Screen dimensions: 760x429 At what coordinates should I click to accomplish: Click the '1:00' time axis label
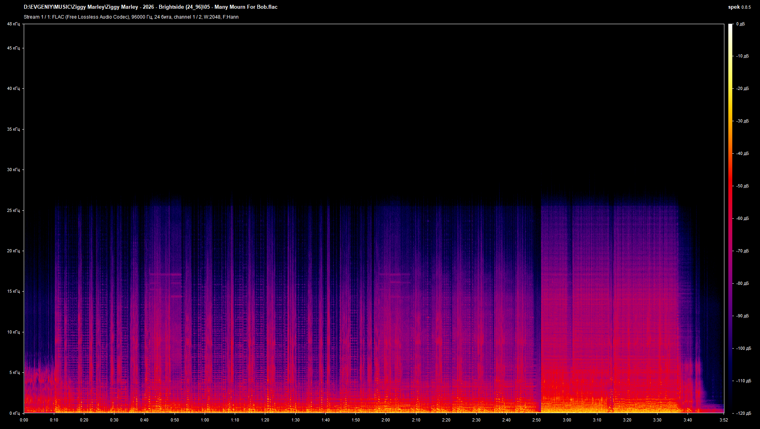[x=205, y=420]
